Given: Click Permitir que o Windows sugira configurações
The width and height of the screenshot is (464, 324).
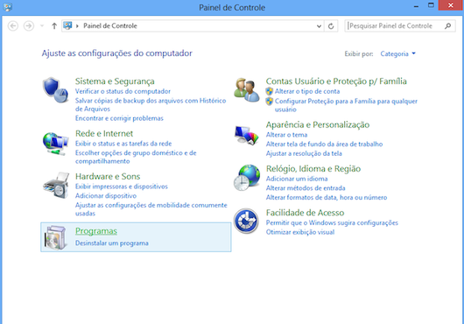Looking at the screenshot, I should (332, 222).
